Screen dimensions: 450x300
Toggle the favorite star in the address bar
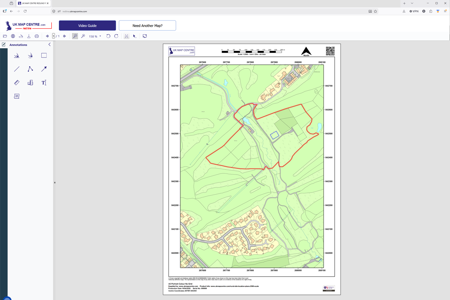(x=375, y=11)
